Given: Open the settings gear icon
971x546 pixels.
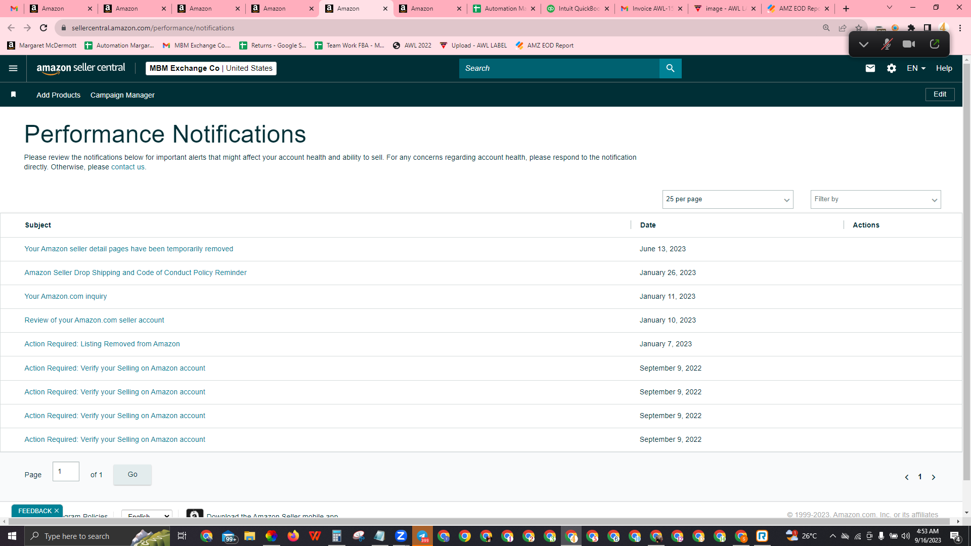Looking at the screenshot, I should click(892, 68).
